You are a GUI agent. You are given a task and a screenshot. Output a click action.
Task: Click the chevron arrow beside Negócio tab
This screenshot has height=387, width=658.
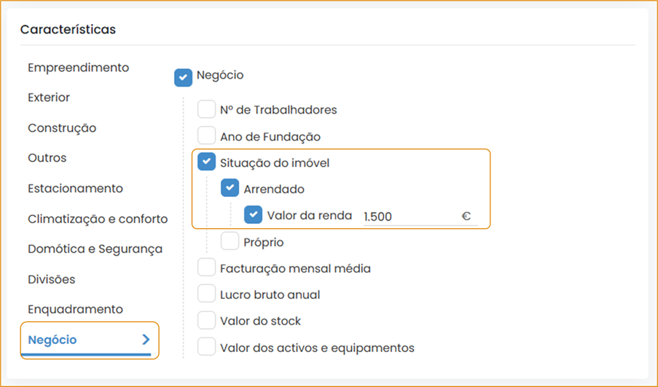point(146,340)
